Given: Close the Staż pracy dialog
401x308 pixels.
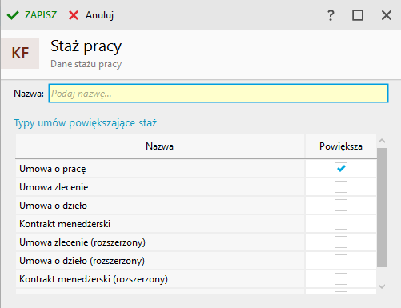Looking at the screenshot, I should coord(387,15).
